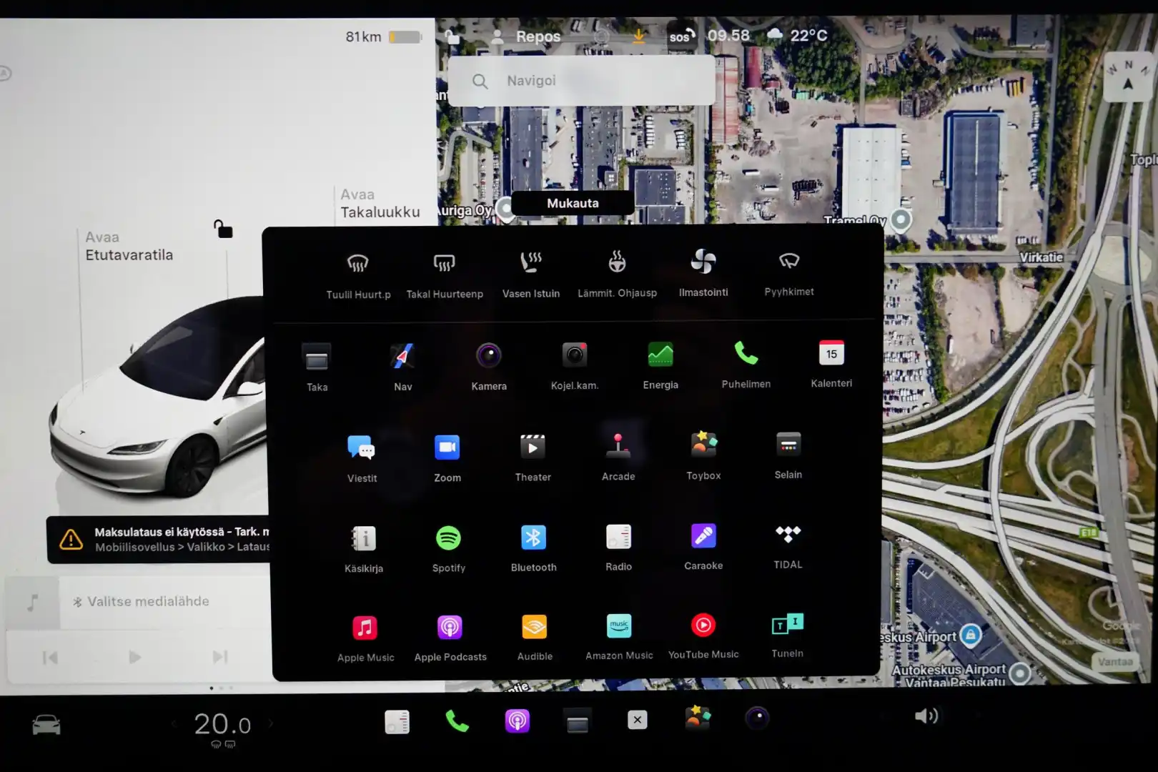
Task: Click the Tramel Oy map marker
Action: 901,219
